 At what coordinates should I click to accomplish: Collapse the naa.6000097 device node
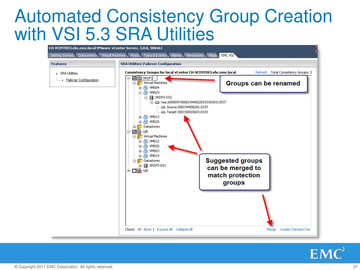152,102
